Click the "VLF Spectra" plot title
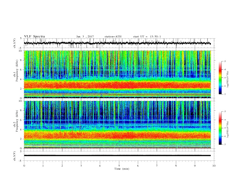241x186 pixels. click(34, 36)
